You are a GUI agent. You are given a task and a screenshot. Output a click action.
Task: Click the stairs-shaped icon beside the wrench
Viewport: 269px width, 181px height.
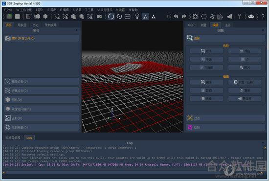point(230,17)
